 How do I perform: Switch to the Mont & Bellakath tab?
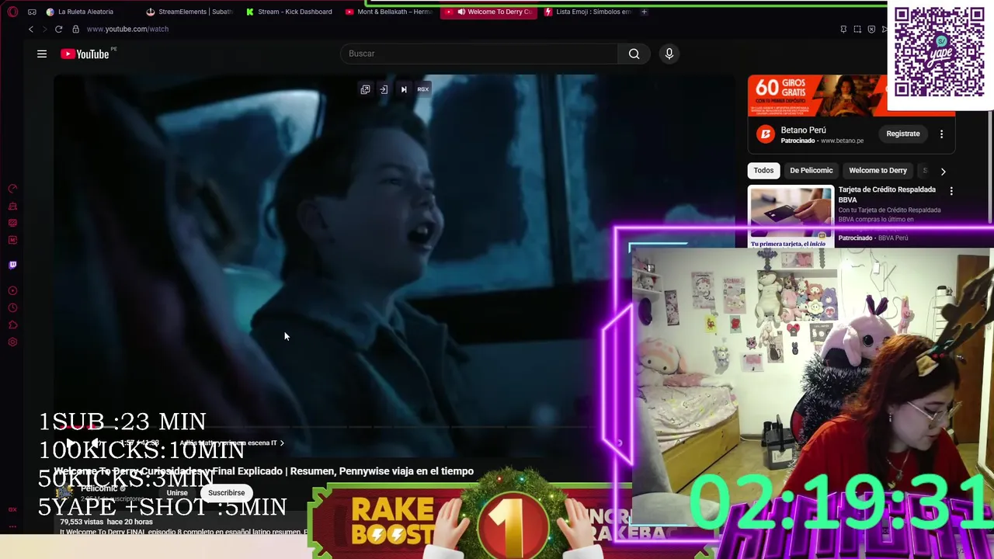[x=388, y=12]
